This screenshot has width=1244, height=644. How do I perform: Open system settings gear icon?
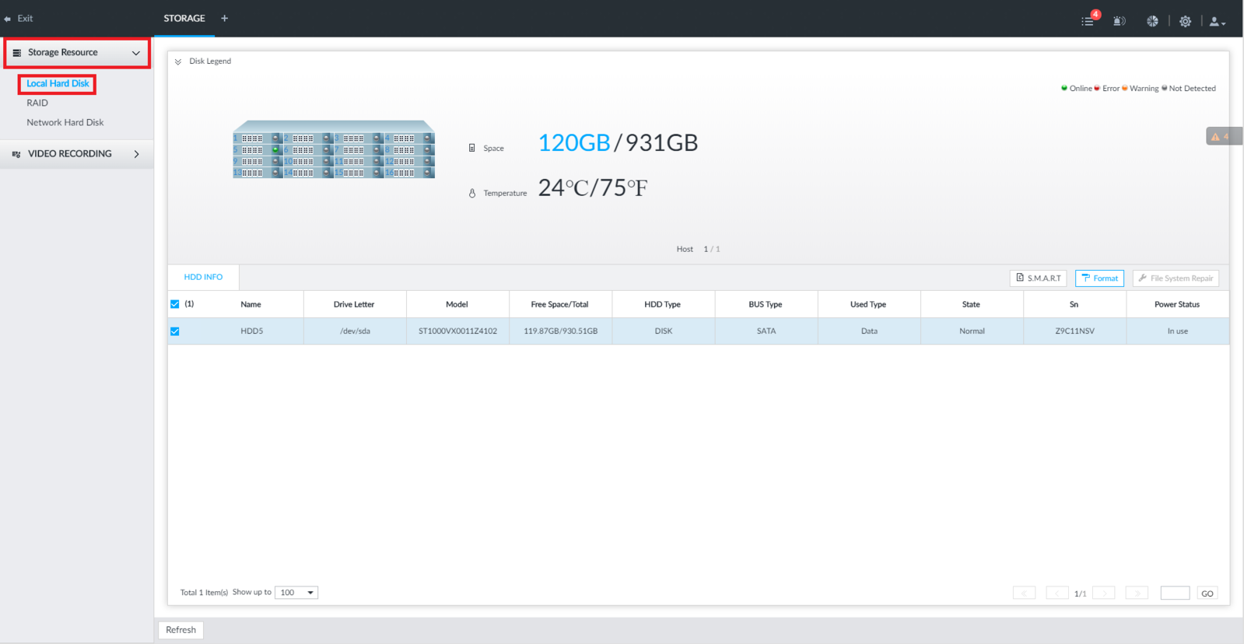click(1185, 21)
